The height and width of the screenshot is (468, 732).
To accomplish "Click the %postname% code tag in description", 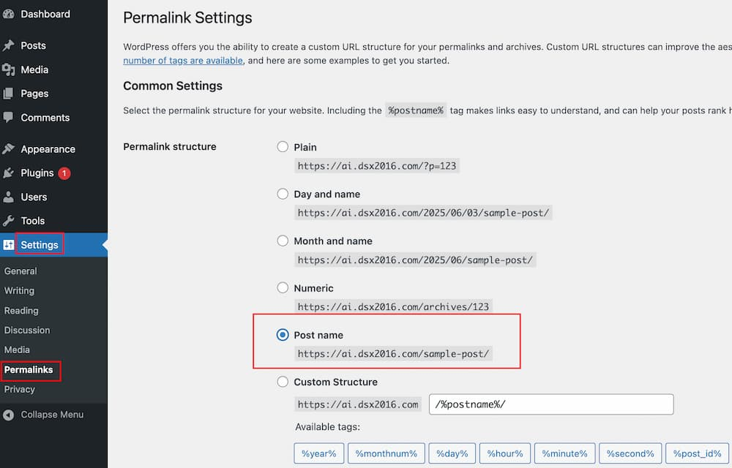I will (416, 110).
